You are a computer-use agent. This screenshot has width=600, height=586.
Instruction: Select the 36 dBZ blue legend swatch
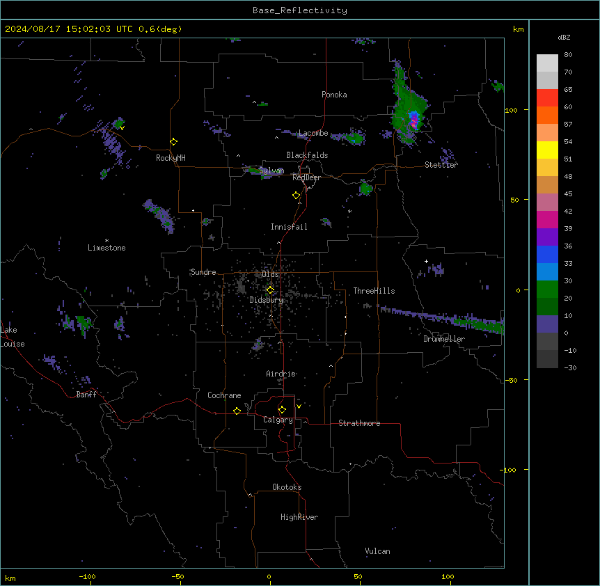pyautogui.click(x=547, y=254)
